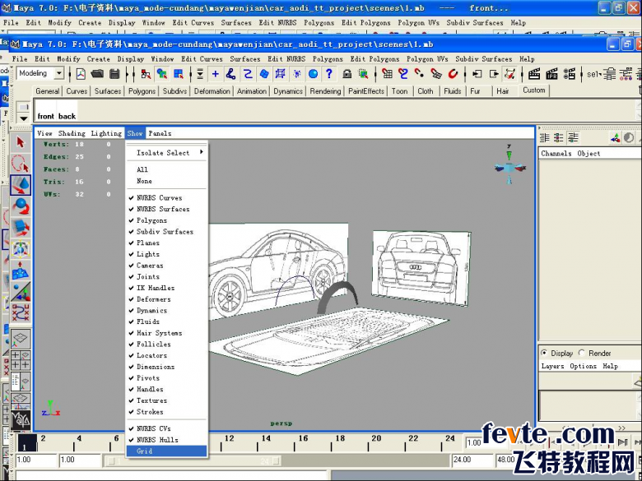Viewport: 642px width, 481px height.
Task: Open the shelf options down arrow
Action: coord(24,118)
